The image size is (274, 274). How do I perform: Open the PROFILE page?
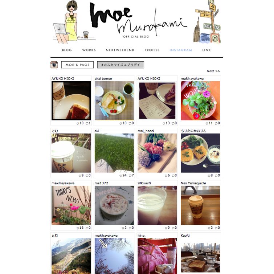[152, 50]
